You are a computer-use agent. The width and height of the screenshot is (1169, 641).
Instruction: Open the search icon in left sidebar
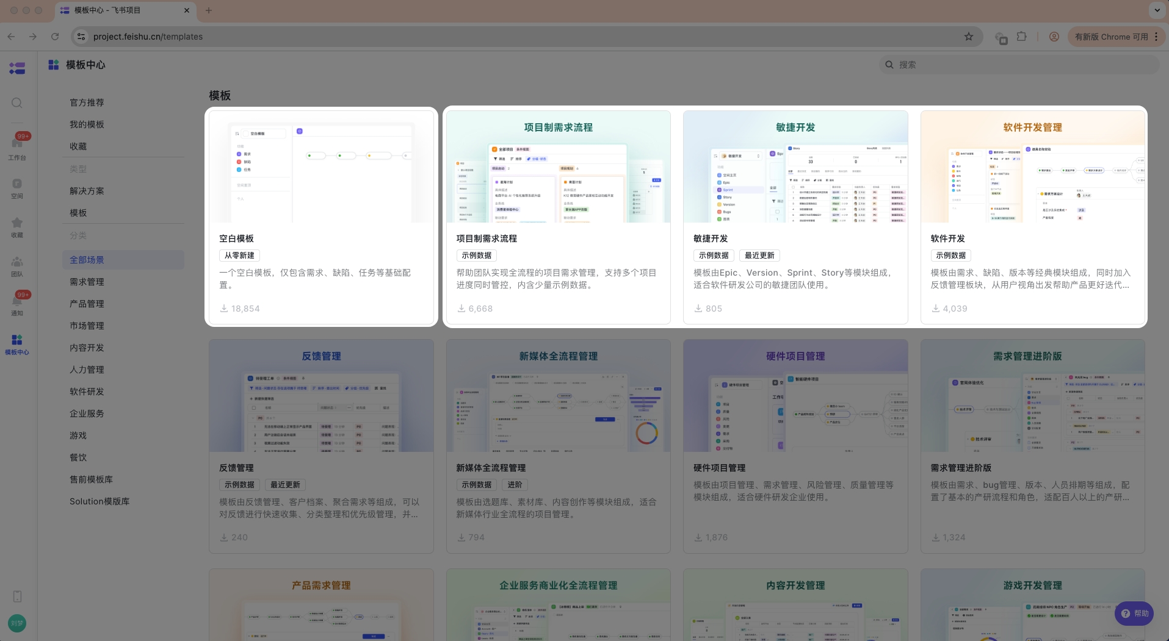17,102
